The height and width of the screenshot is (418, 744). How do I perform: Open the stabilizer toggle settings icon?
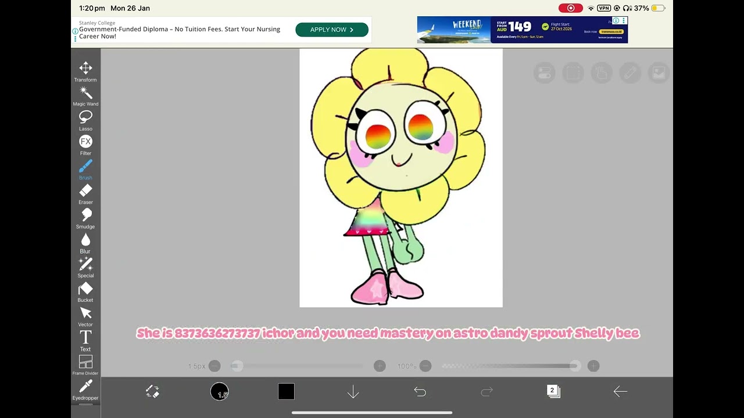click(545, 73)
